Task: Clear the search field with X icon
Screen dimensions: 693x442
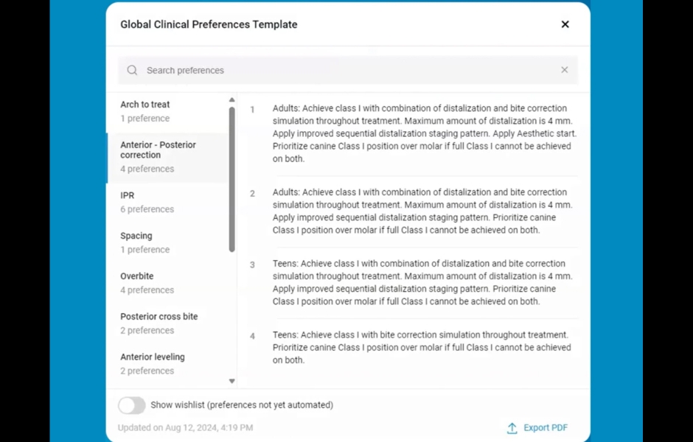Action: [564, 70]
